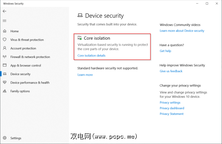The width and height of the screenshot is (222, 144).
Task: Open Settings label in the sidebar
Action: click(x=16, y=138)
